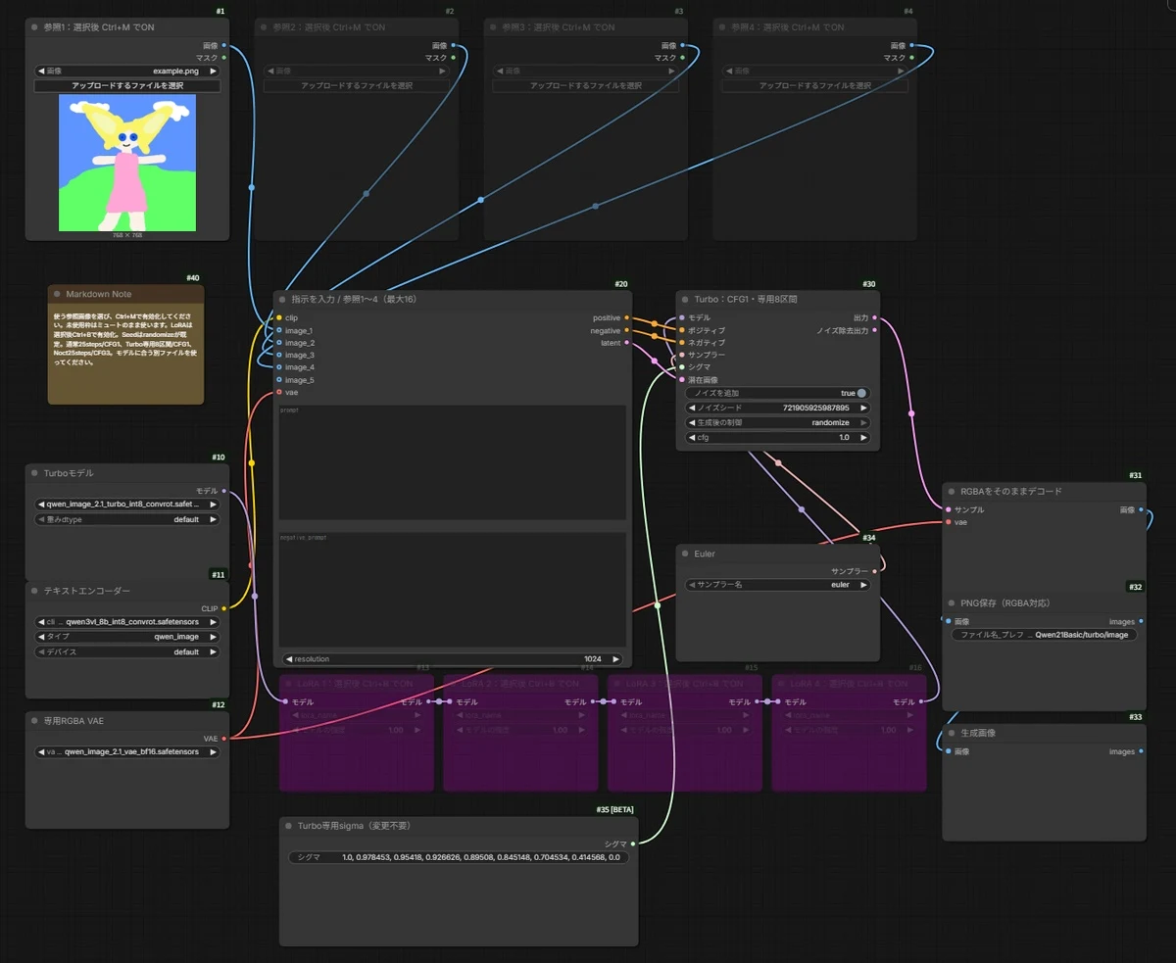Open the サンプラー名 euler dropdown
The width and height of the screenshot is (1176, 963).
point(777,585)
